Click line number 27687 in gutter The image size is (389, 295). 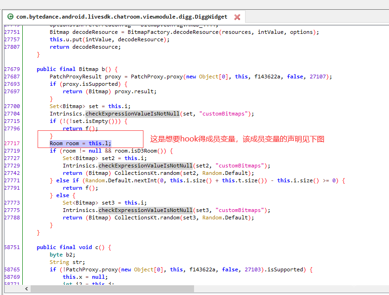point(12,77)
